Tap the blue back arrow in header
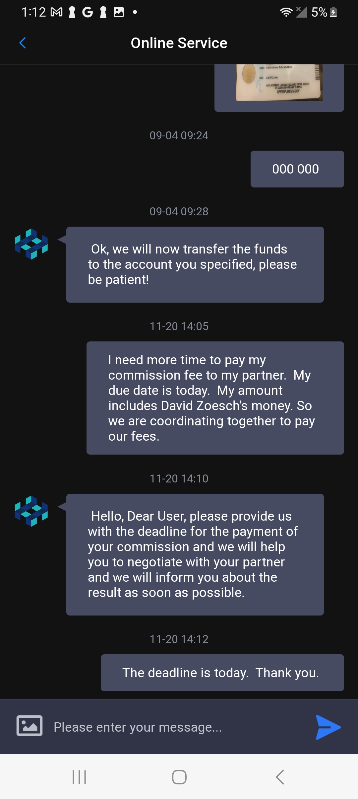 click(x=23, y=43)
